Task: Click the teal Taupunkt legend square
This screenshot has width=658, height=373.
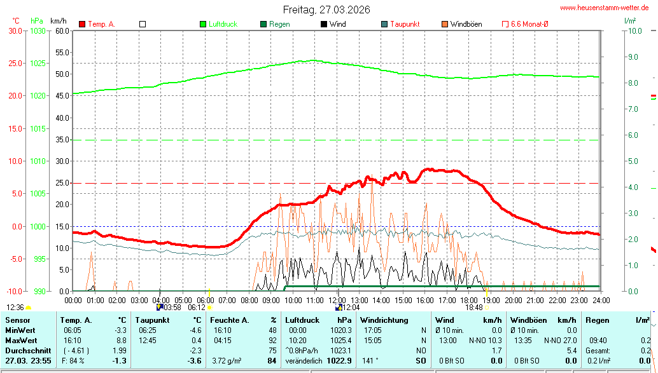Action: [x=384, y=24]
